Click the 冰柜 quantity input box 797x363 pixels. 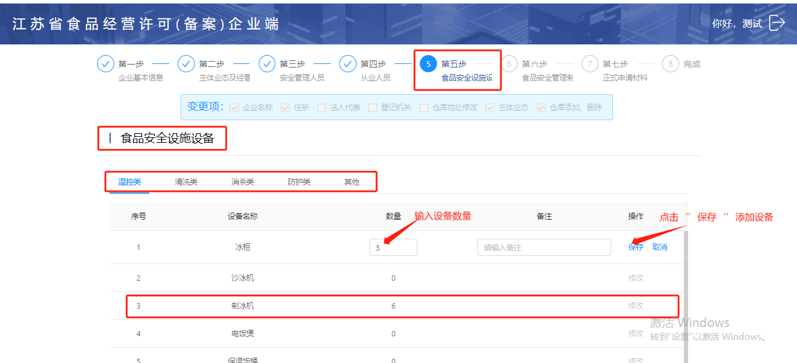393,248
